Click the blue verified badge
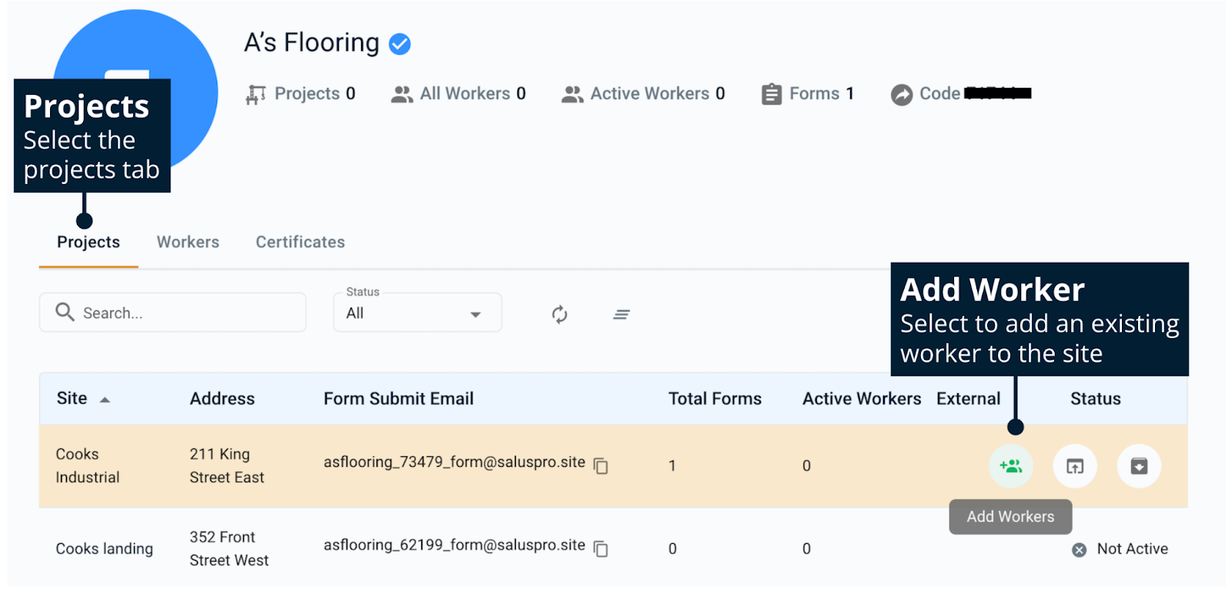This screenshot has height=607, width=1232. point(400,44)
